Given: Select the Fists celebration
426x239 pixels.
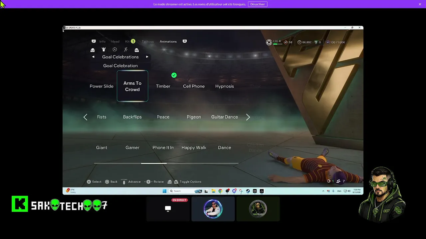Looking at the screenshot, I should point(102,117).
